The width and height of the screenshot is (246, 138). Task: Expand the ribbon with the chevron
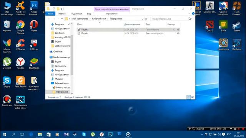tap(189, 14)
